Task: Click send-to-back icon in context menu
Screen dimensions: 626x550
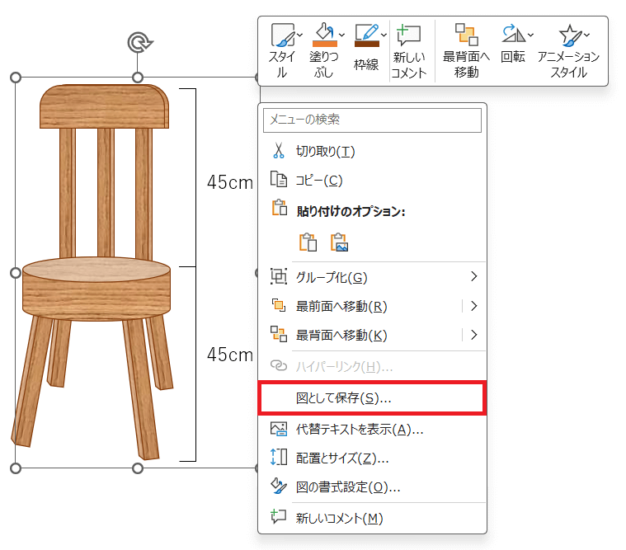Action: (x=279, y=334)
